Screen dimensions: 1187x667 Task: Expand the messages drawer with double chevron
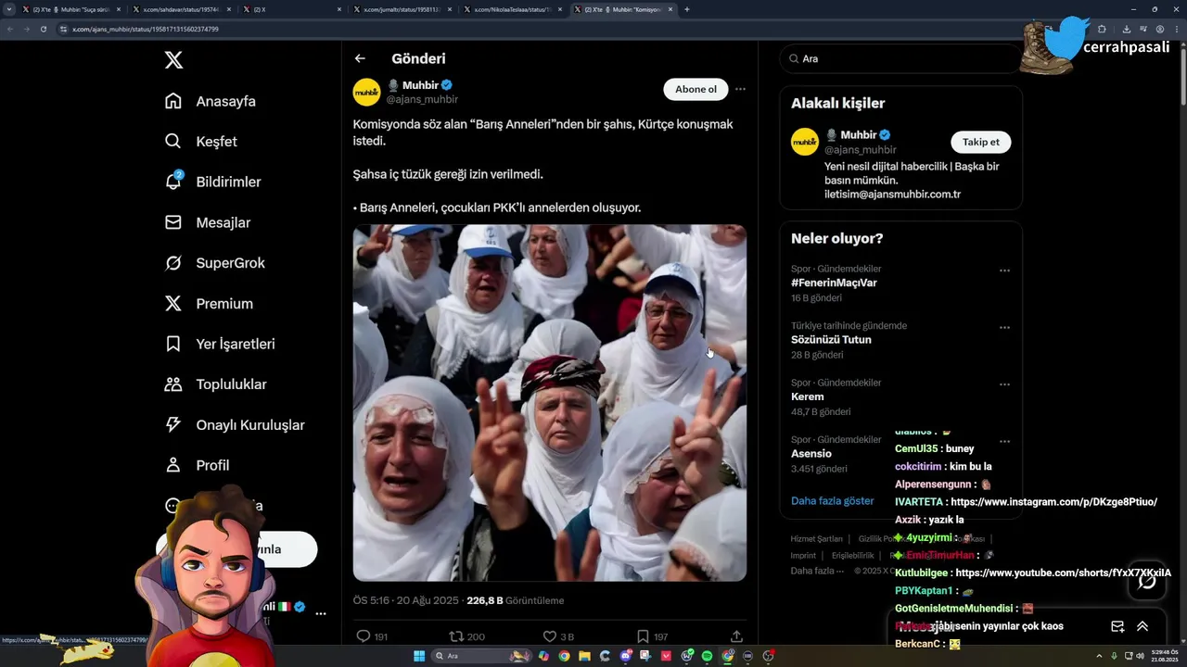pos(1142,626)
